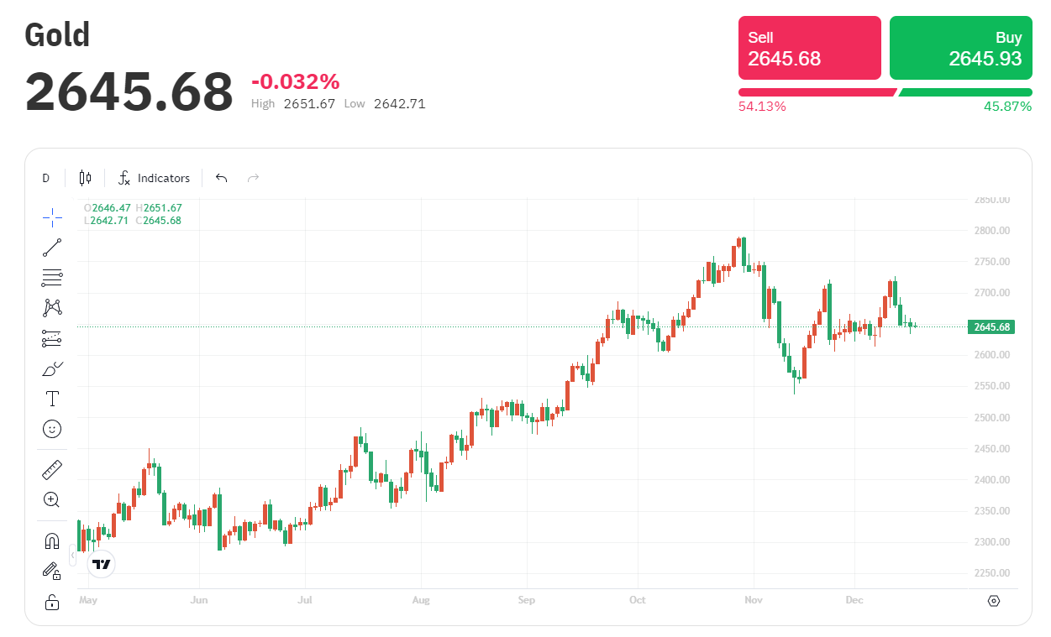Open the D timeframe interval dropdown

click(x=46, y=178)
